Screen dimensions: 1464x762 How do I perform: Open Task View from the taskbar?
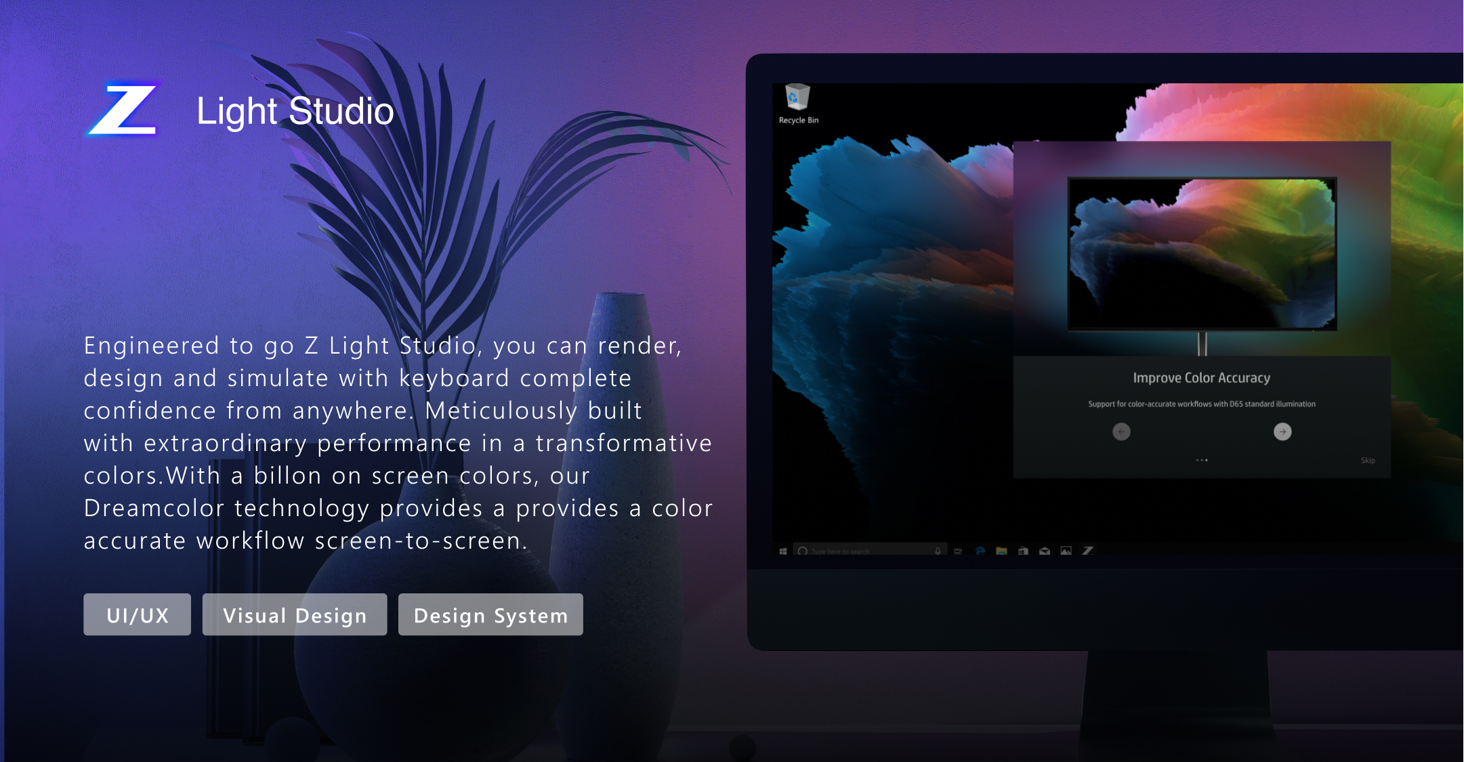click(x=958, y=551)
